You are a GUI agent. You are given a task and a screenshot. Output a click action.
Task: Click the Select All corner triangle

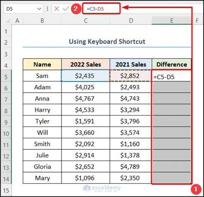coord(8,21)
